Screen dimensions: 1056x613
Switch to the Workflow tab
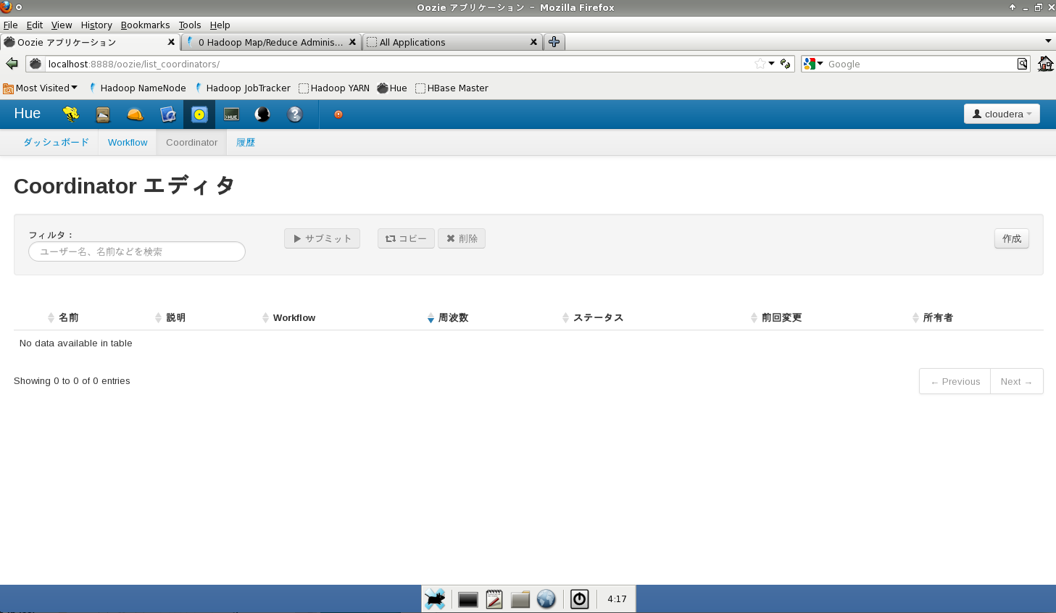128,143
